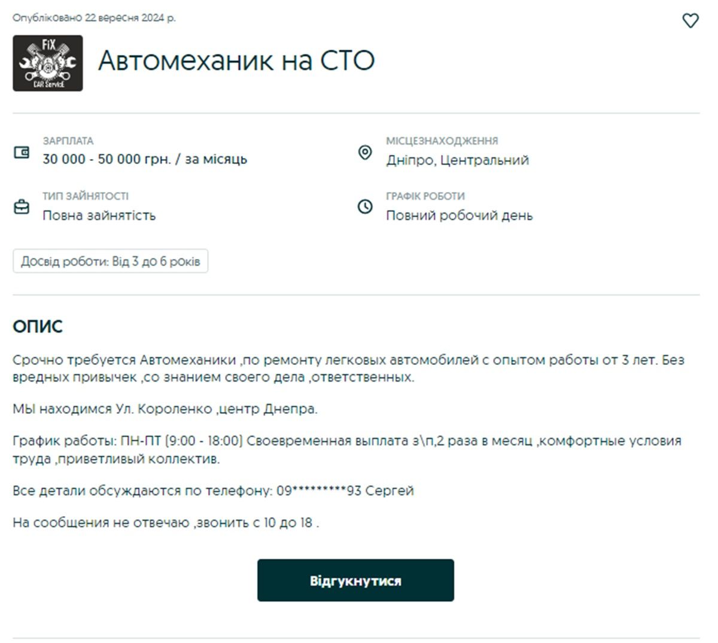Click the "МІСЦЕЗНАХОДЖЕННЯ" field label
The height and width of the screenshot is (643, 718).
pos(442,141)
